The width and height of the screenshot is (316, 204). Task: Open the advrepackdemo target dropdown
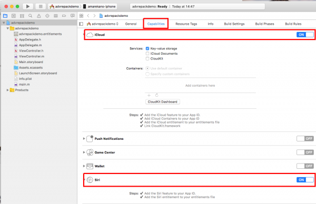click(x=103, y=24)
